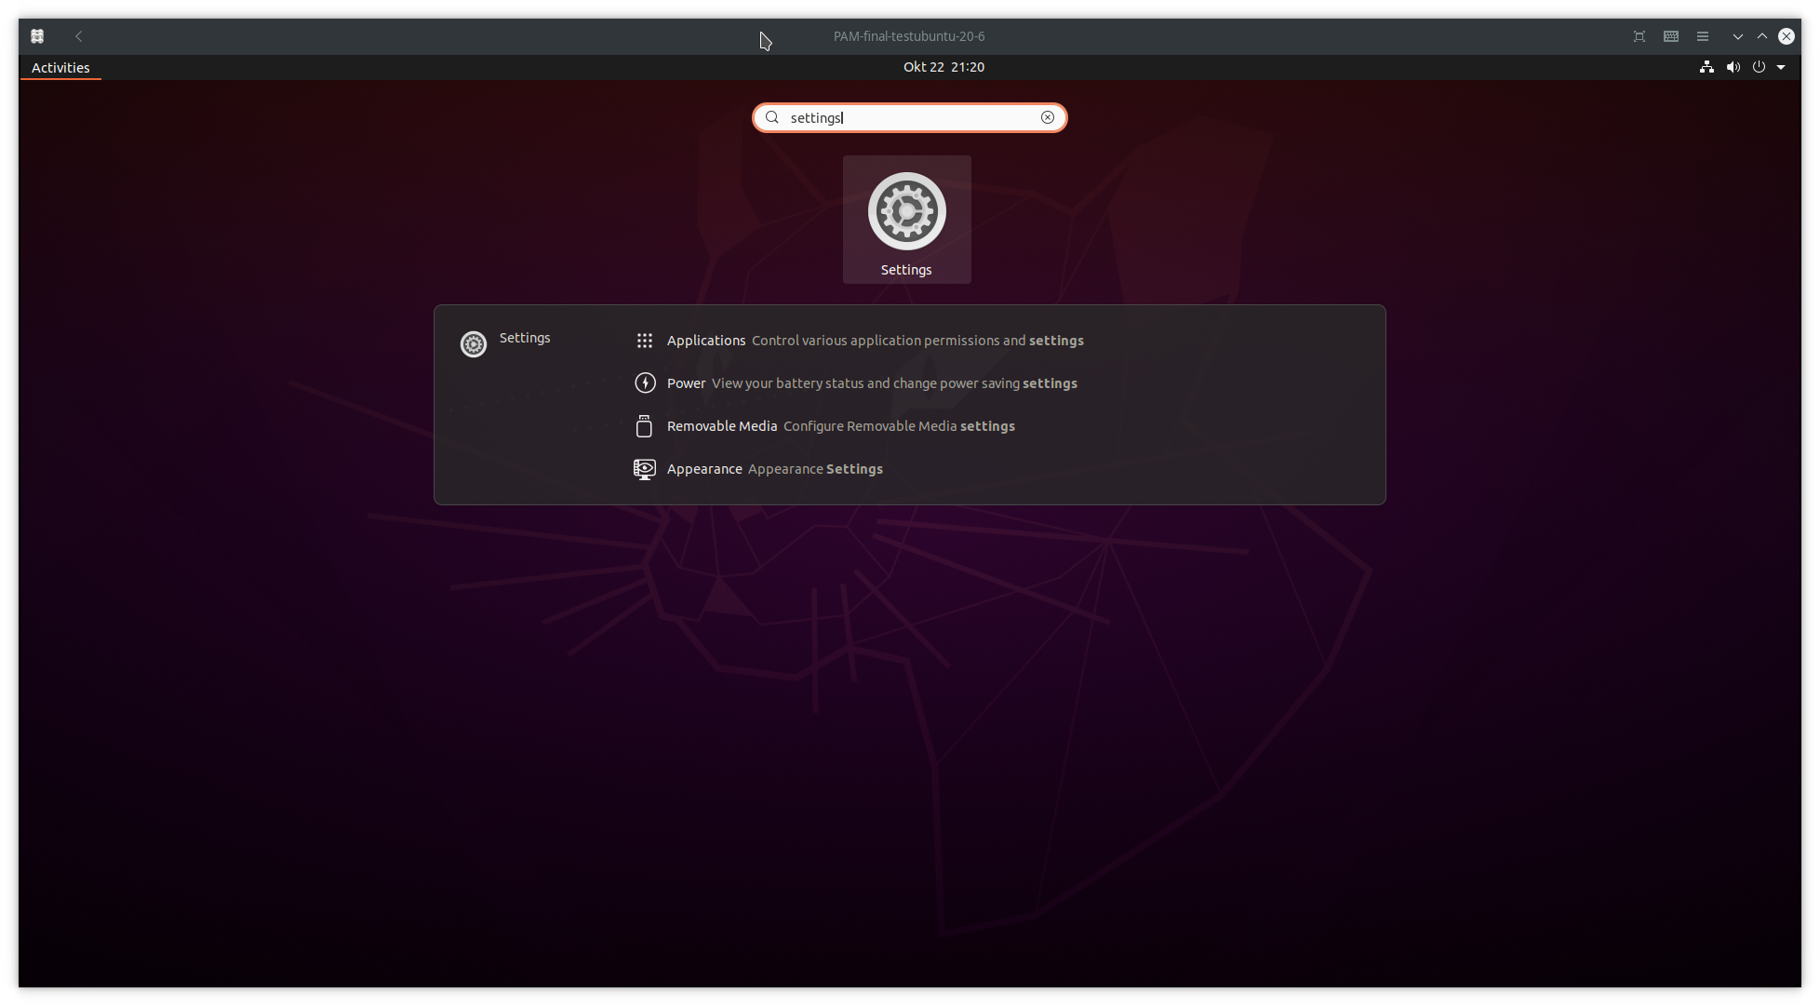Screen dimensions: 1820x1006
Task: Click the Settings label under large icon
Action: [906, 270]
